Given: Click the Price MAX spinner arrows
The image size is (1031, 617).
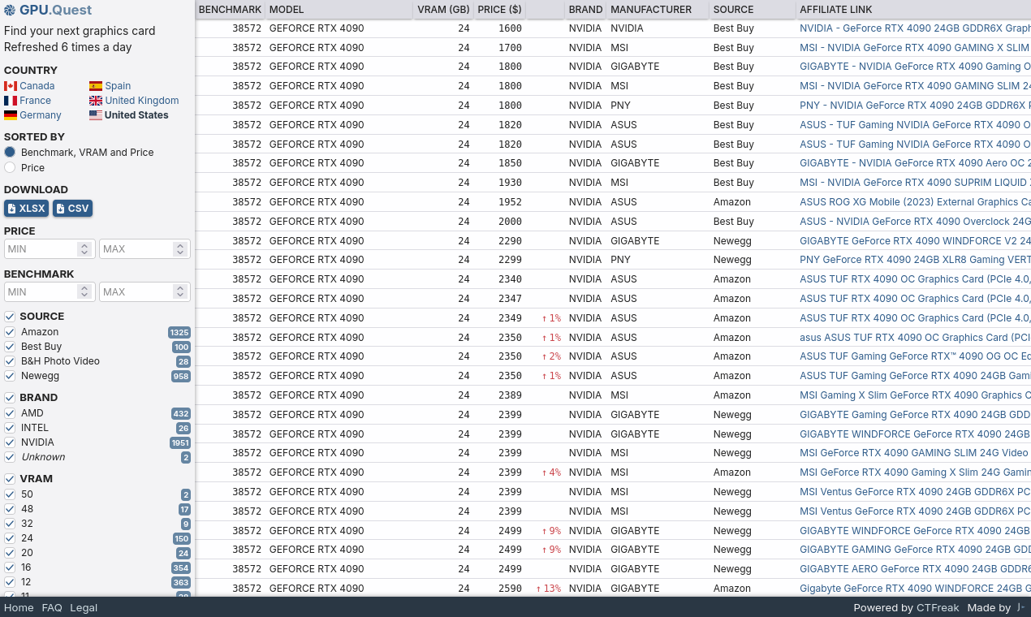Looking at the screenshot, I should click(x=179, y=249).
